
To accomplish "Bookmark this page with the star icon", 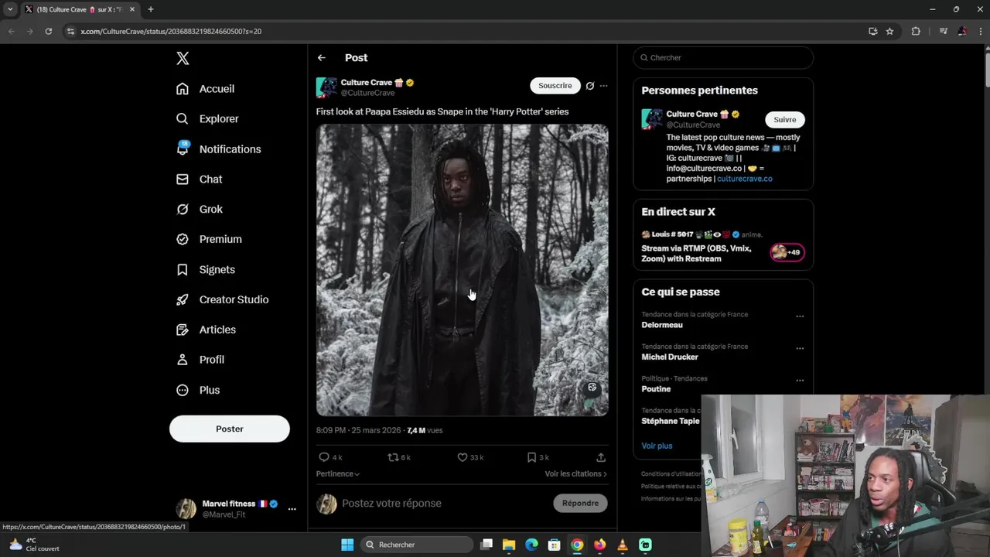I will [889, 32].
